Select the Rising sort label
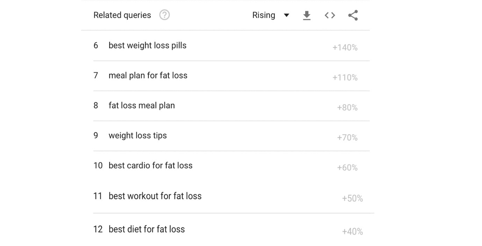The height and width of the screenshot is (246, 482). coord(264,15)
